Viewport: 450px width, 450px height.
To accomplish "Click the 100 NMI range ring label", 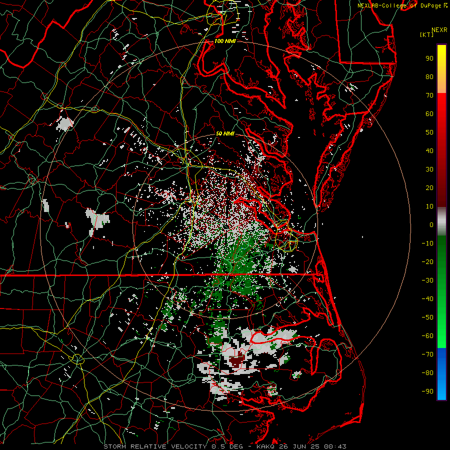I will [225, 41].
